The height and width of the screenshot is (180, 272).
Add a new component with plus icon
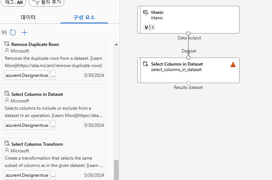24,32
